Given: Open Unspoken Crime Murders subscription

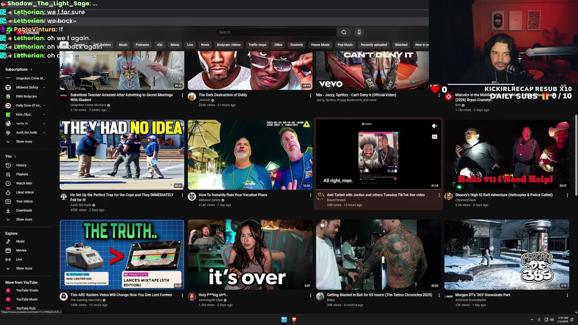Looking at the screenshot, I should click(30, 79).
